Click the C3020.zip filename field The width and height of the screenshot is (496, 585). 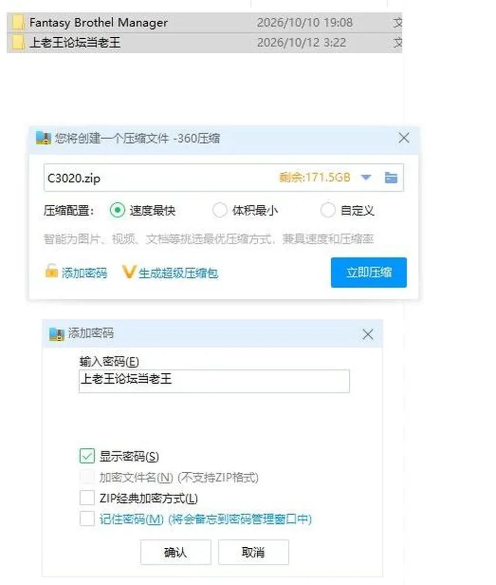point(224,177)
